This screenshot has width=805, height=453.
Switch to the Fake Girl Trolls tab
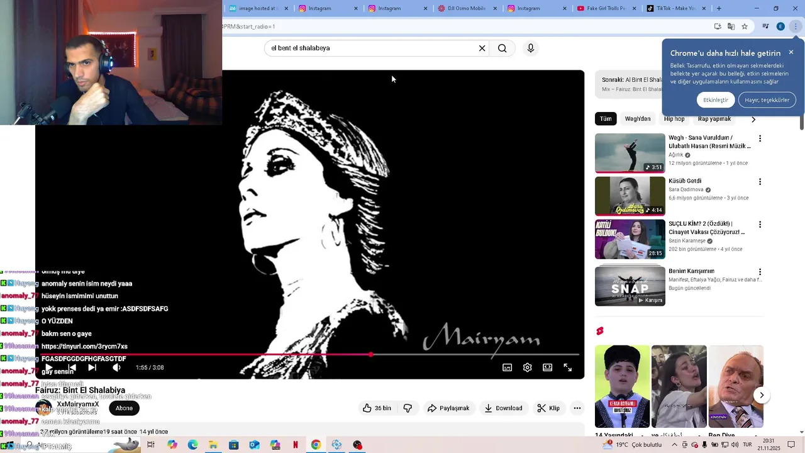[605, 8]
